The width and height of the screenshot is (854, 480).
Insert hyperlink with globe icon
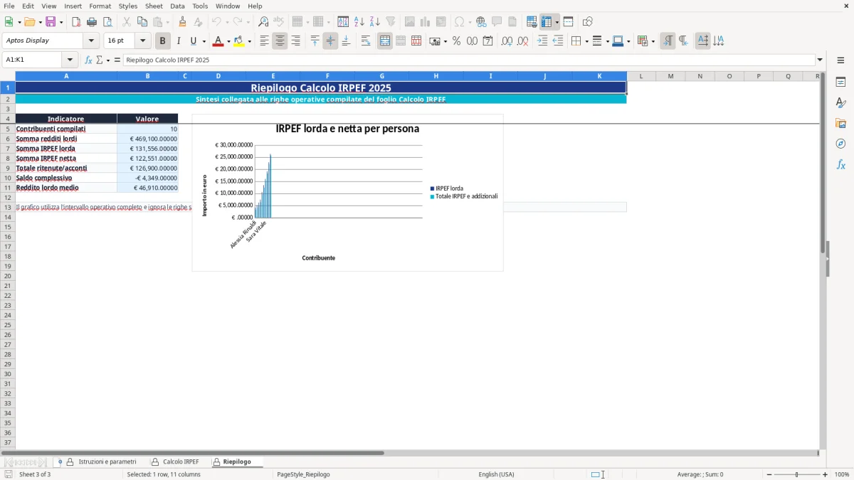481,22
